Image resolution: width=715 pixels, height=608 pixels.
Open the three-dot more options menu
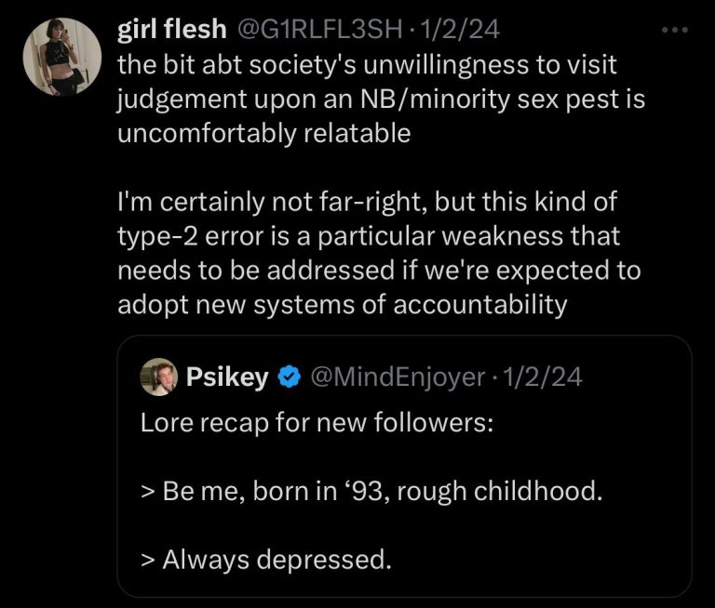(672, 30)
